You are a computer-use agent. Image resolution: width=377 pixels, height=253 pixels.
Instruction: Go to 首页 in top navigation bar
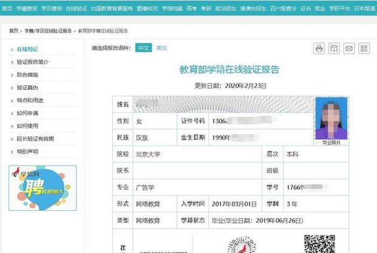click(7, 9)
